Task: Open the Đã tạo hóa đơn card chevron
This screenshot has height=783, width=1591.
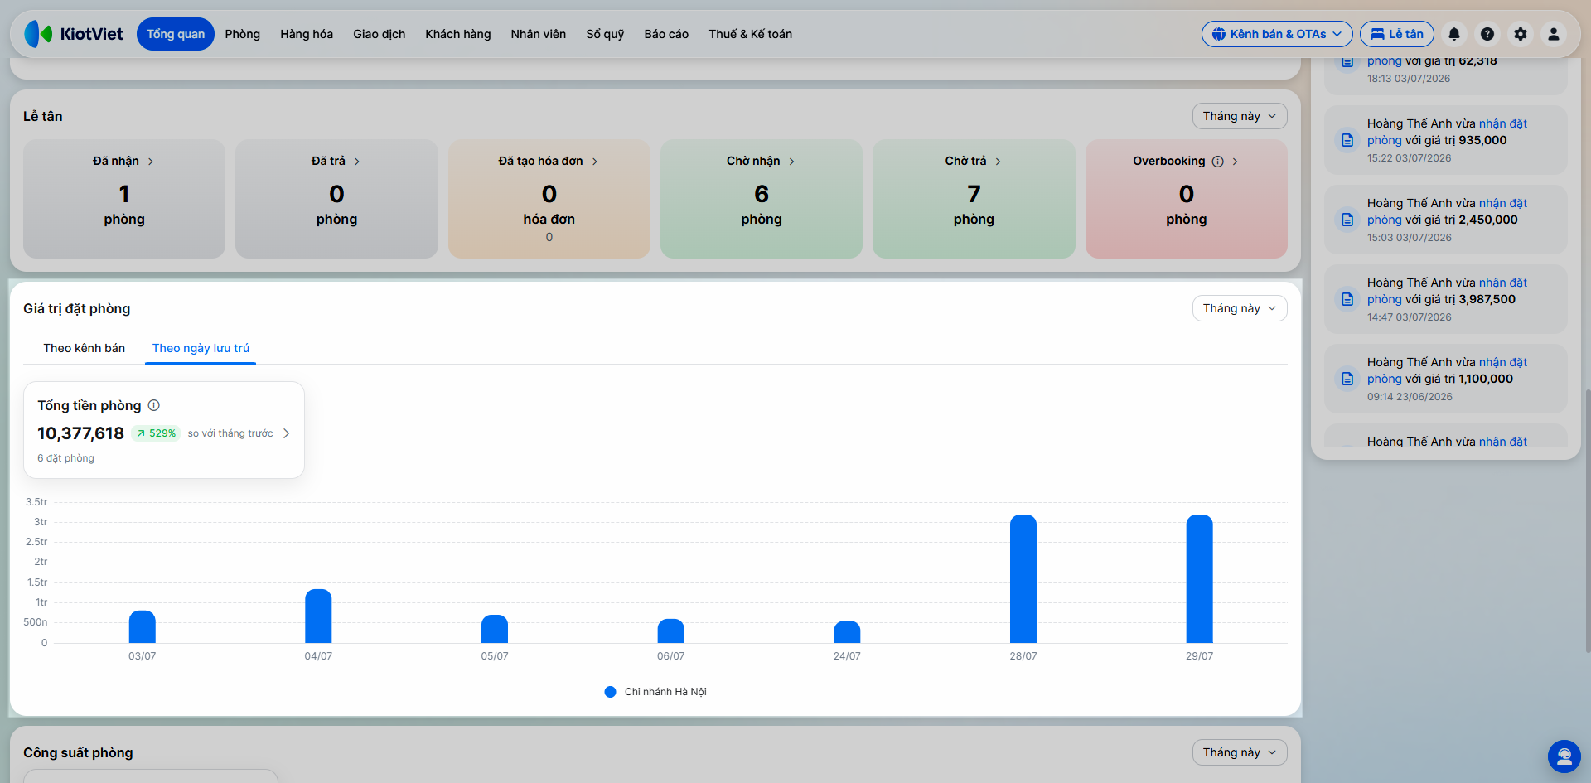Action: (x=595, y=162)
